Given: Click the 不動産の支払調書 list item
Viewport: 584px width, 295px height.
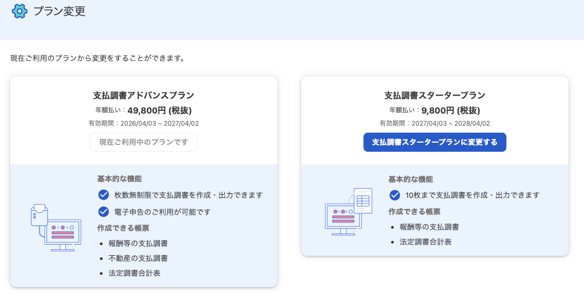Looking at the screenshot, I should tap(138, 258).
